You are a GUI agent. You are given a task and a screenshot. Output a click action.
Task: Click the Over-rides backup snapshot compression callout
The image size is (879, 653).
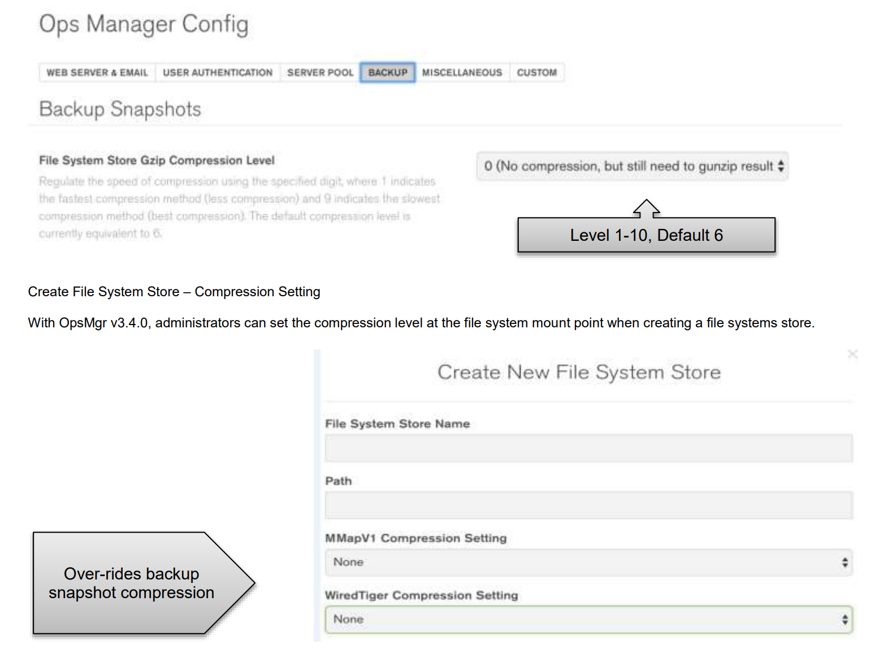(x=131, y=583)
